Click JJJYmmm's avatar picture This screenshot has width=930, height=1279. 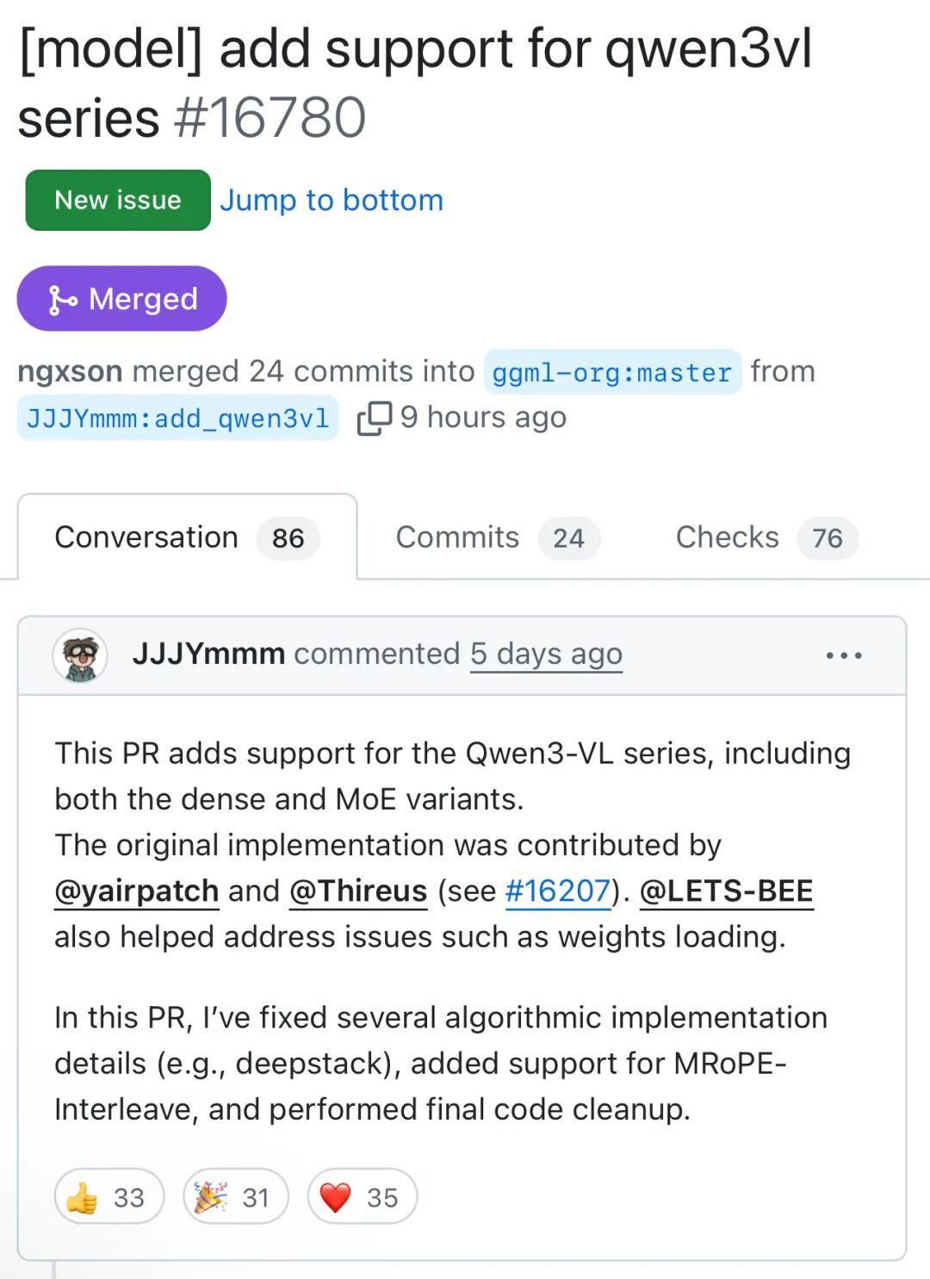(x=80, y=655)
